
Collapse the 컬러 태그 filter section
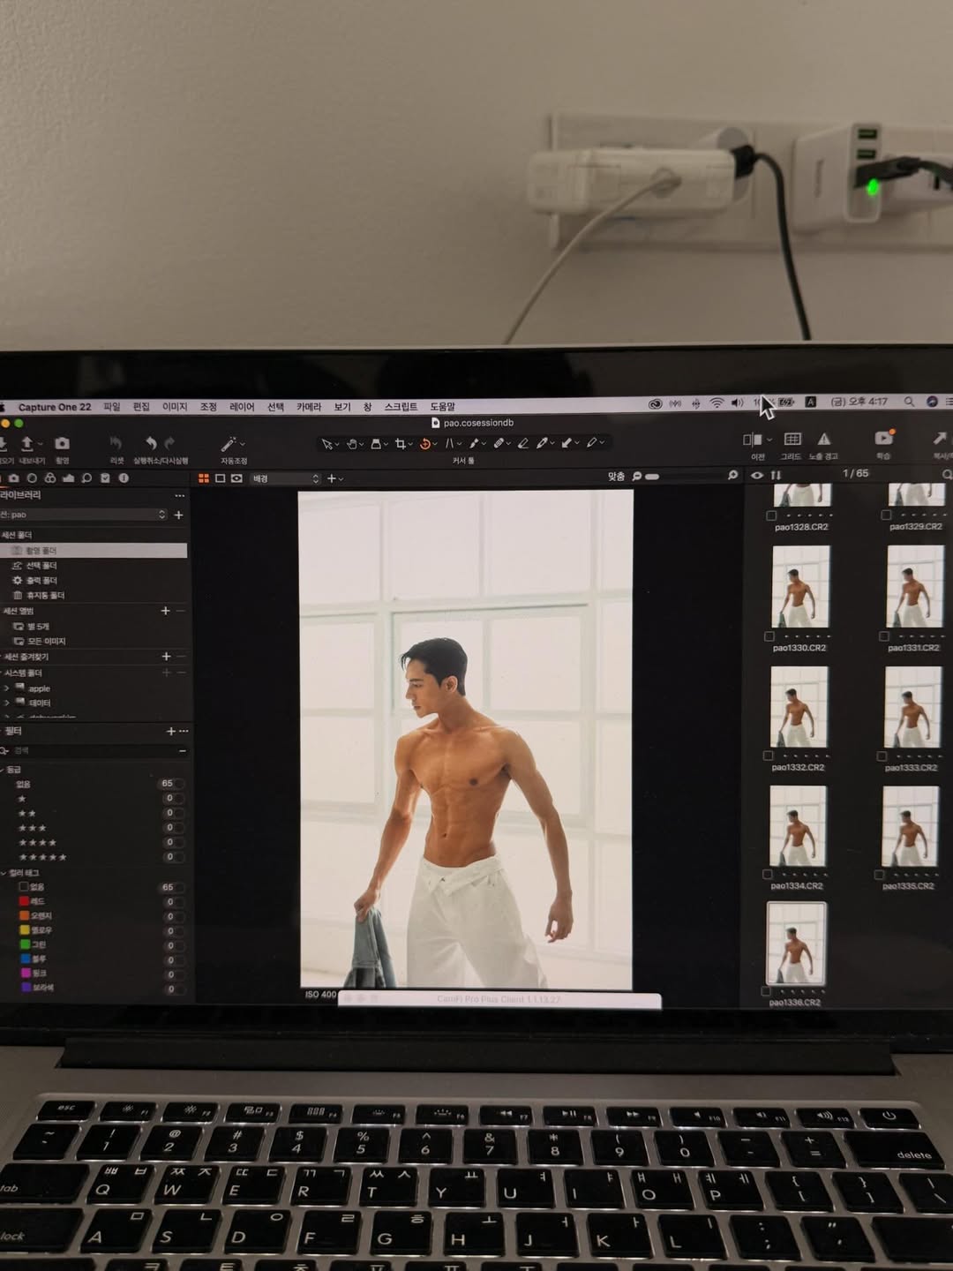(4, 873)
